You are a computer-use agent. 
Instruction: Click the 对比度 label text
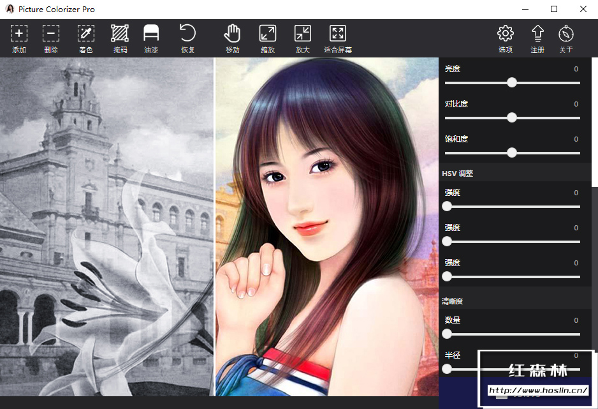click(456, 104)
